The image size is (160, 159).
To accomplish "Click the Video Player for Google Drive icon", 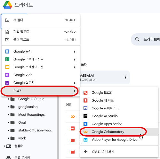I will 85,140.
